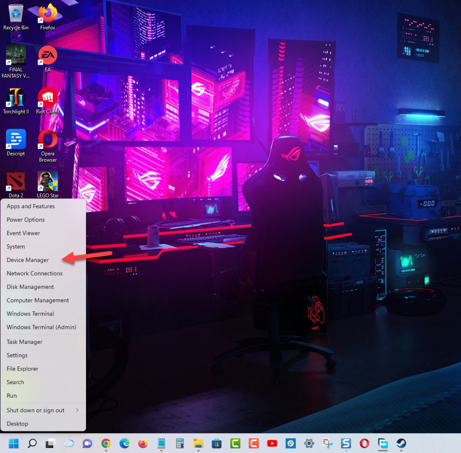Screen dimensions: 461x453
Task: Open Calculator on the taskbar
Action: (x=180, y=443)
